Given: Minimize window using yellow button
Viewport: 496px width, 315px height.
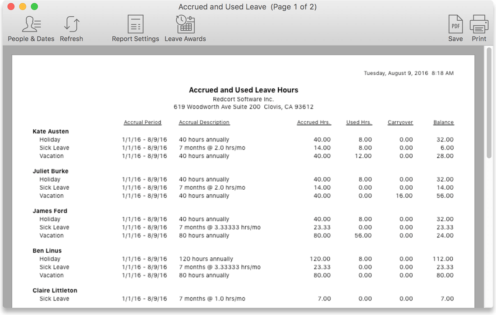Looking at the screenshot, I should [x=23, y=7].
